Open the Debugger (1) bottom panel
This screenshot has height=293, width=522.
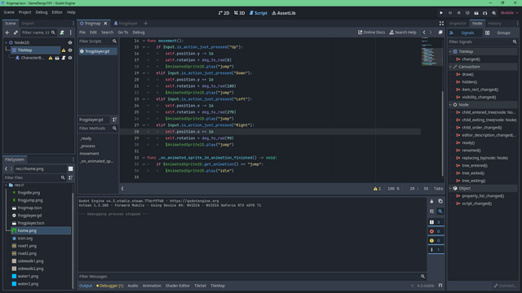(110, 286)
